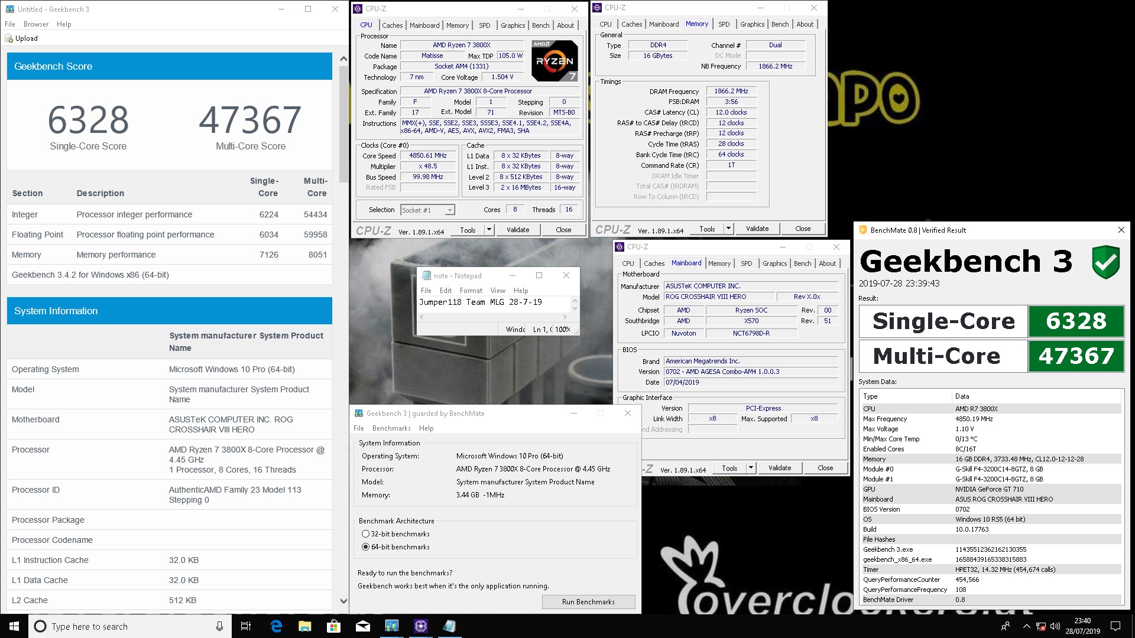This screenshot has width=1135, height=638.
Task: Click the BenchMate title bar shield icon
Action: click(x=862, y=230)
